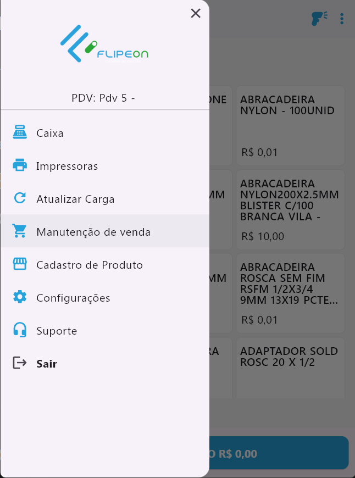This screenshot has height=478, width=355.
Task: Select Impressoras from the drawer
Action: pyautogui.click(x=67, y=166)
